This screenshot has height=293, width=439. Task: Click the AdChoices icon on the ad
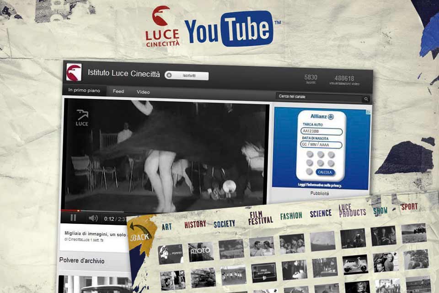tap(369, 112)
